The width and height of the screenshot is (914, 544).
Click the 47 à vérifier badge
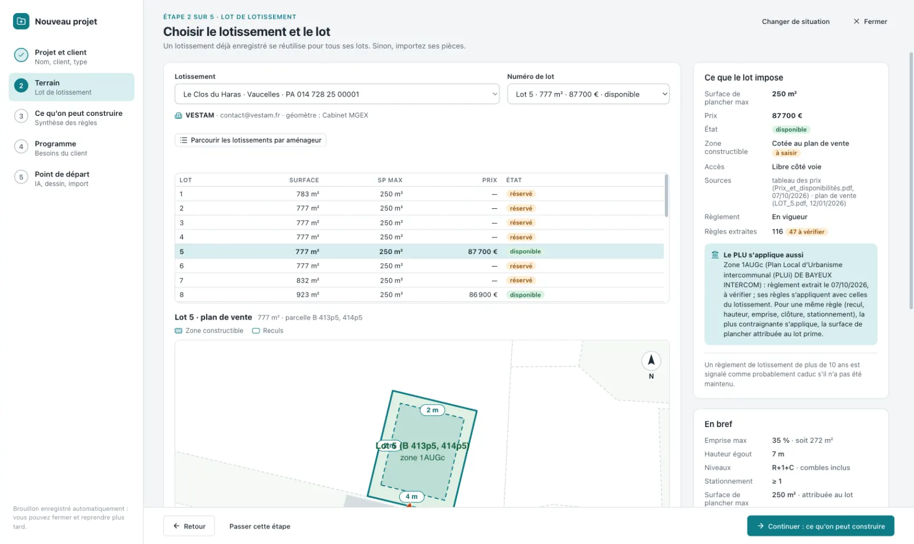coord(807,232)
